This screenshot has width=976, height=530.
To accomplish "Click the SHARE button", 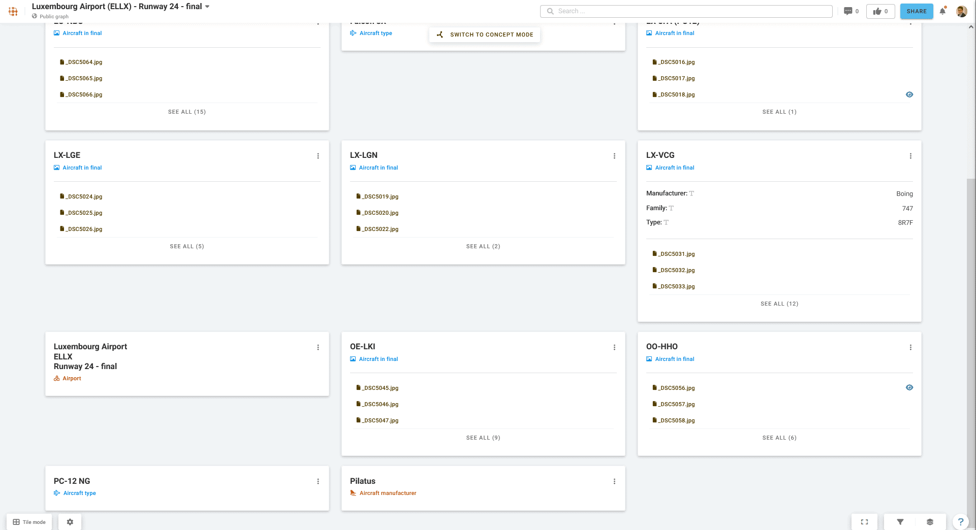I will [917, 11].
